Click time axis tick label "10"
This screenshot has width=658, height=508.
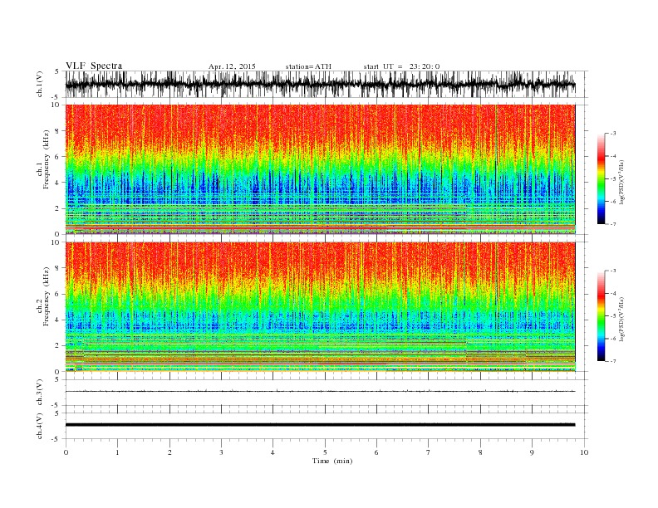(x=584, y=452)
